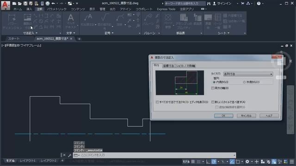Open the パラメトリック ribbon tab
This screenshot has width=296, height=166.
pos(56,9)
